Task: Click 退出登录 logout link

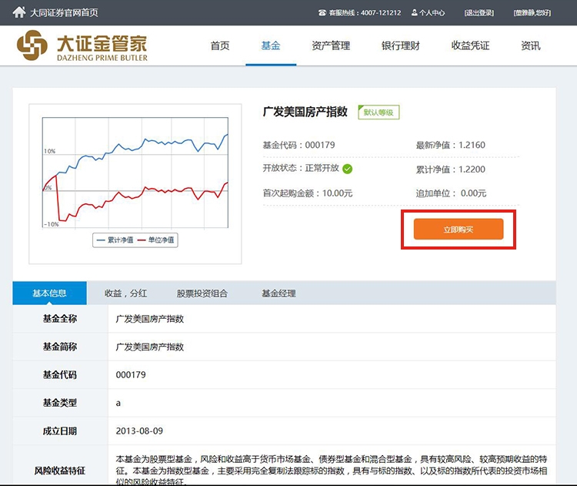Action: [x=479, y=13]
